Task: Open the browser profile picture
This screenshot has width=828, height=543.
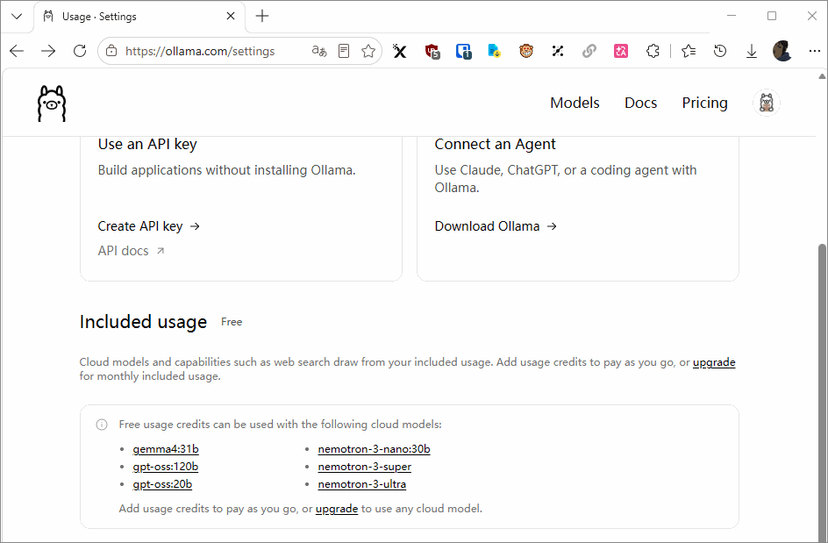Action: [x=782, y=51]
